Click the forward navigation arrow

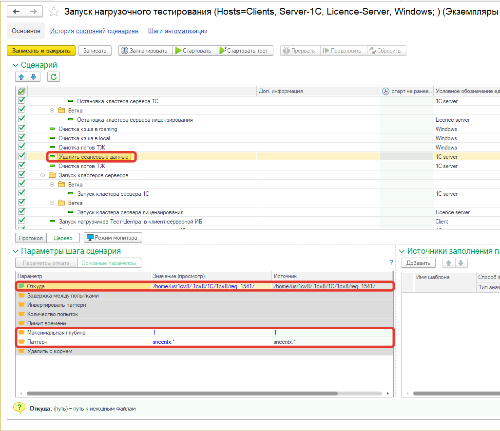point(33,11)
